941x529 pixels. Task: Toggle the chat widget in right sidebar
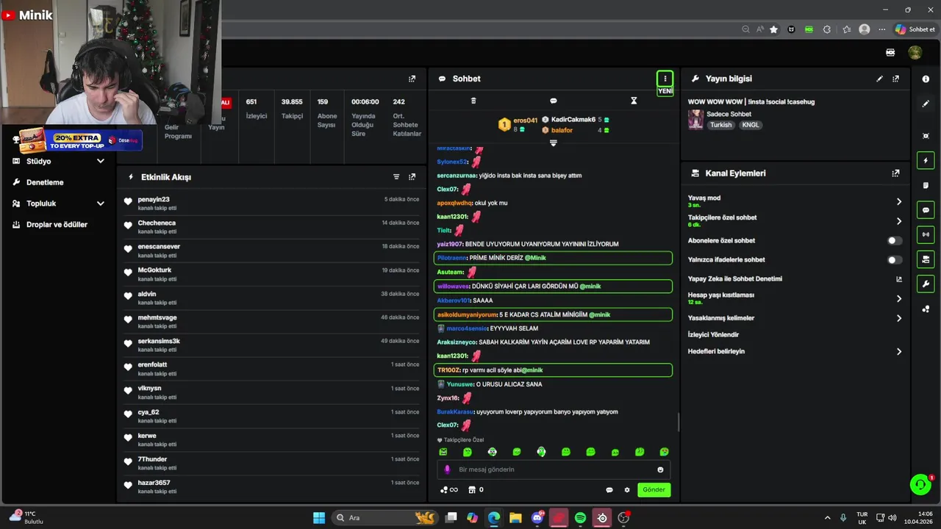pyautogui.click(x=926, y=210)
